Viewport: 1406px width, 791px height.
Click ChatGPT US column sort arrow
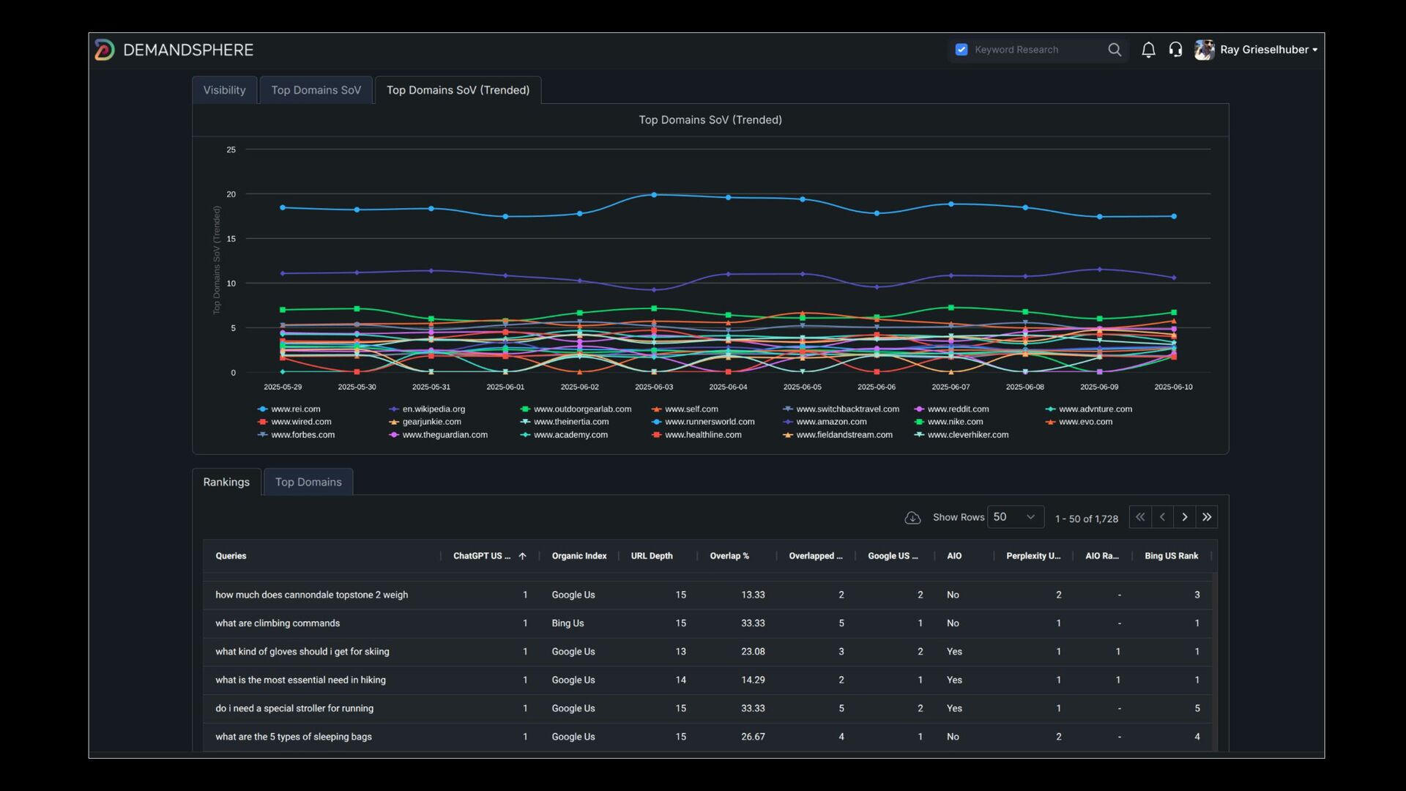(522, 557)
